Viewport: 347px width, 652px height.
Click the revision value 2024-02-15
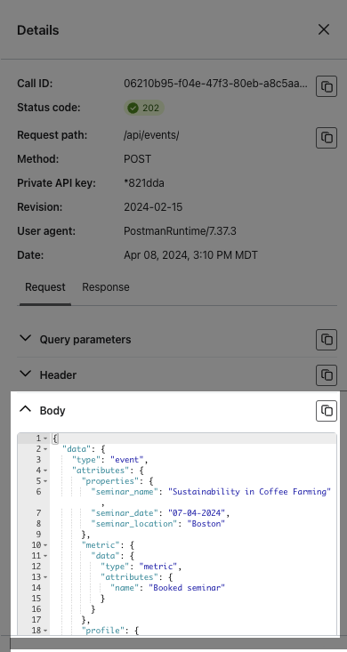[153, 207]
